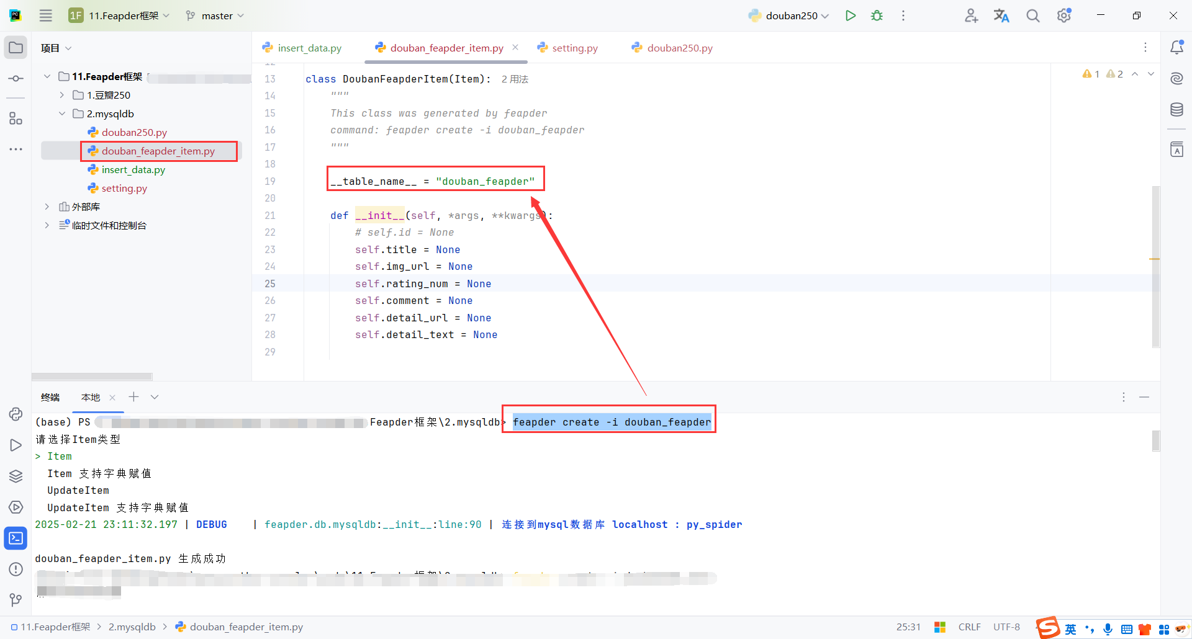Open the Python Console tool window
This screenshot has width=1192, height=639.
pos(16,414)
